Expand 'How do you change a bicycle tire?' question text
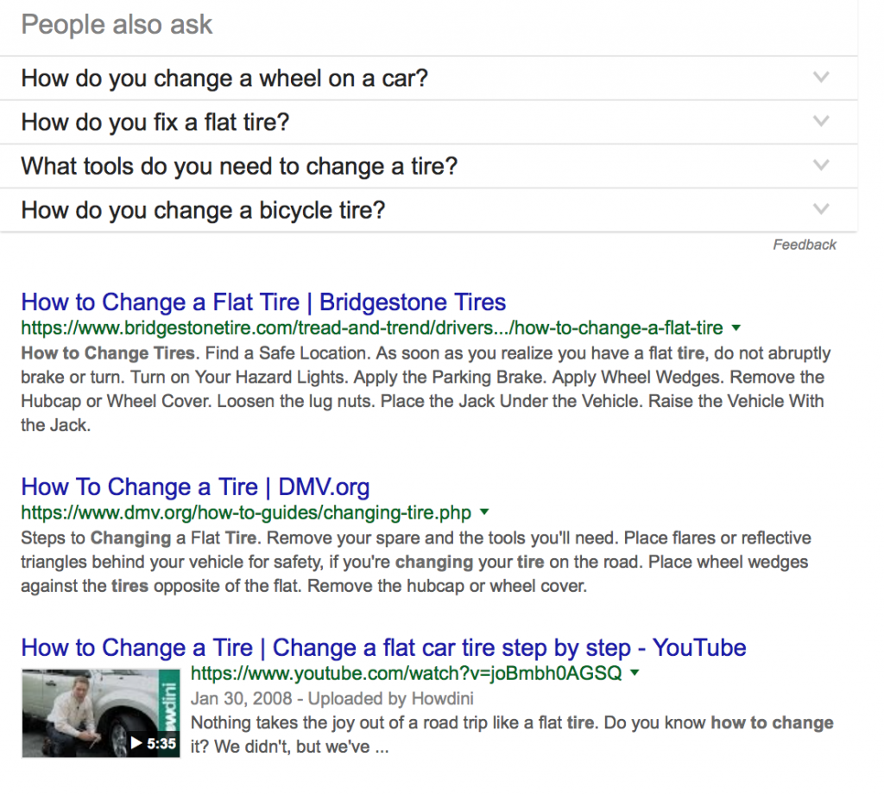The width and height of the screenshot is (884, 795). tap(203, 210)
